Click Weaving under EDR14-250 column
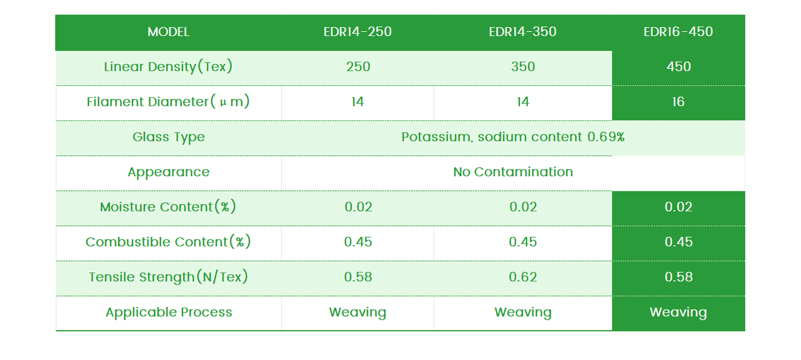The height and width of the screenshot is (360, 801). click(357, 312)
